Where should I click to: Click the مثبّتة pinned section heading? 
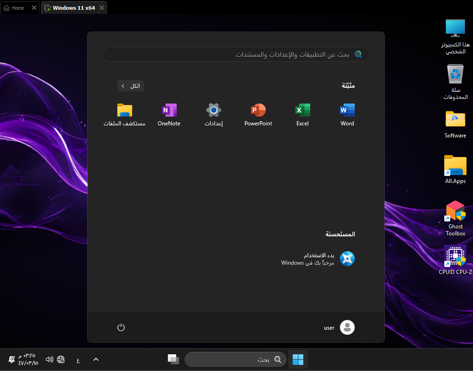348,85
